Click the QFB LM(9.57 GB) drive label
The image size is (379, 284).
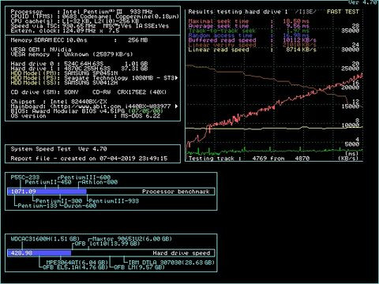[x=139, y=267]
